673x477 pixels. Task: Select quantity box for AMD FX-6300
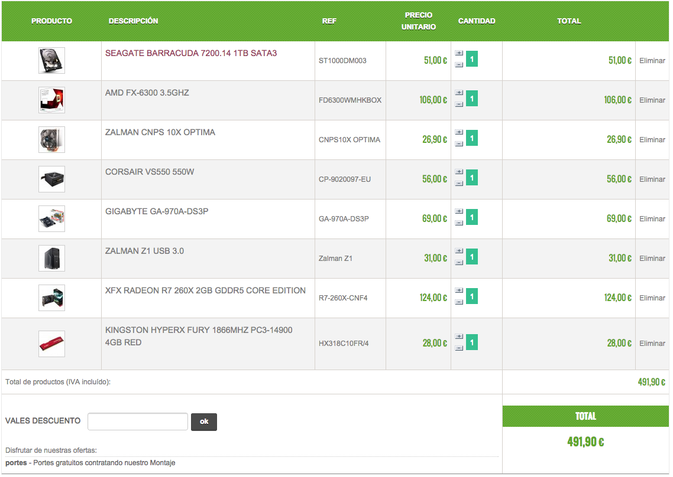point(472,99)
